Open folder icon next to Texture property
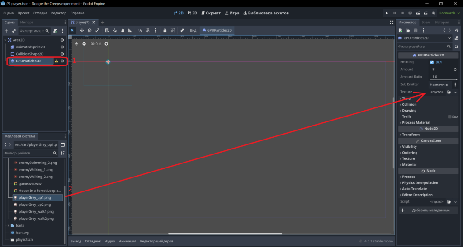This screenshot has height=247, width=463. click(449, 92)
